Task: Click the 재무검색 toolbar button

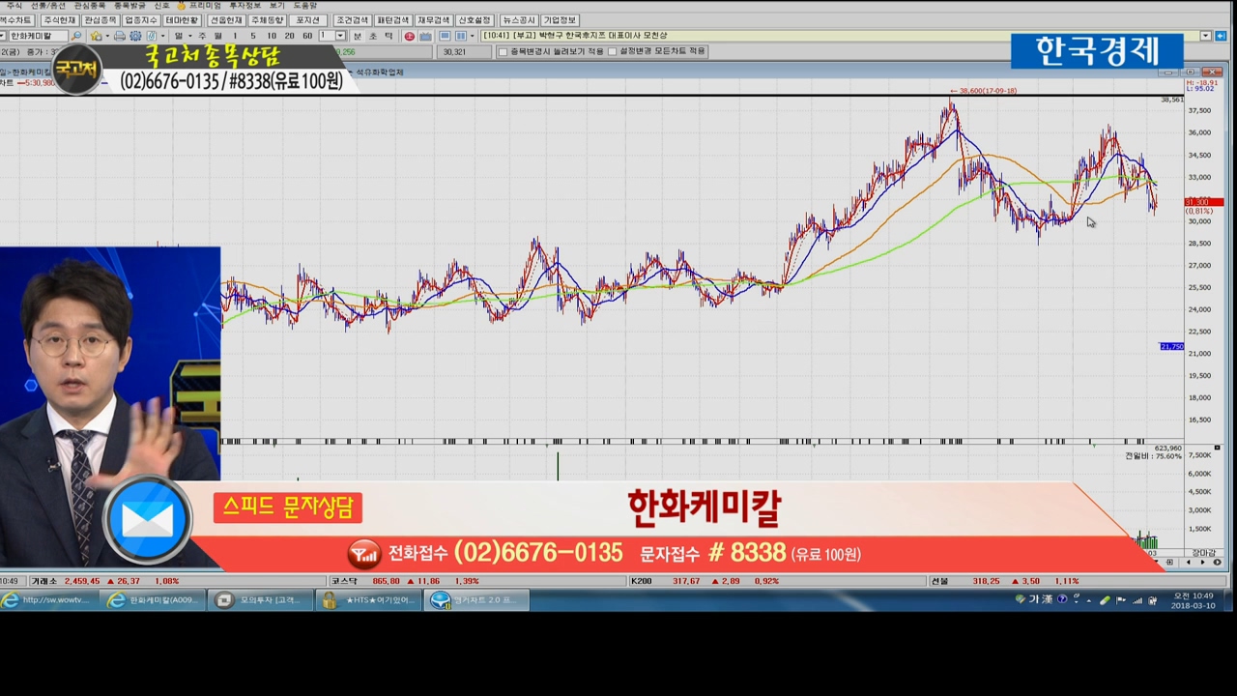Action: [x=433, y=20]
